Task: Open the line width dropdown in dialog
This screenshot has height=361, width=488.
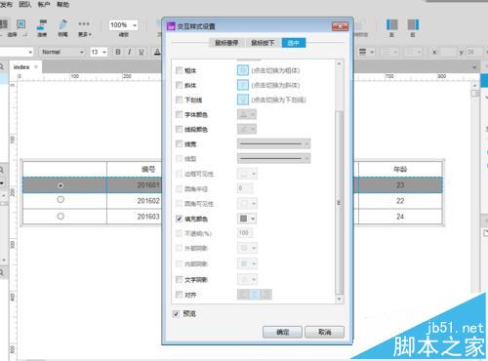Action: tap(273, 143)
